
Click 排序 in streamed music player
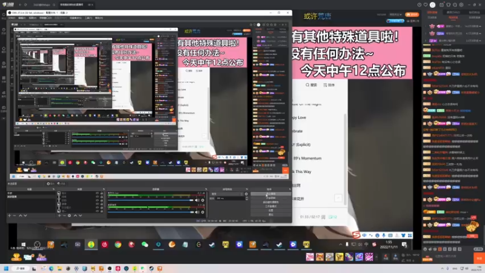pos(329,85)
